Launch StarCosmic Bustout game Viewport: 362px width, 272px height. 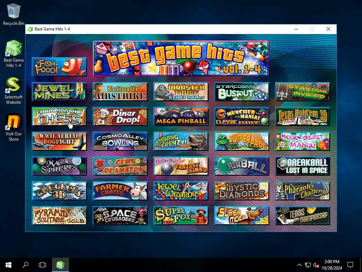(242, 92)
